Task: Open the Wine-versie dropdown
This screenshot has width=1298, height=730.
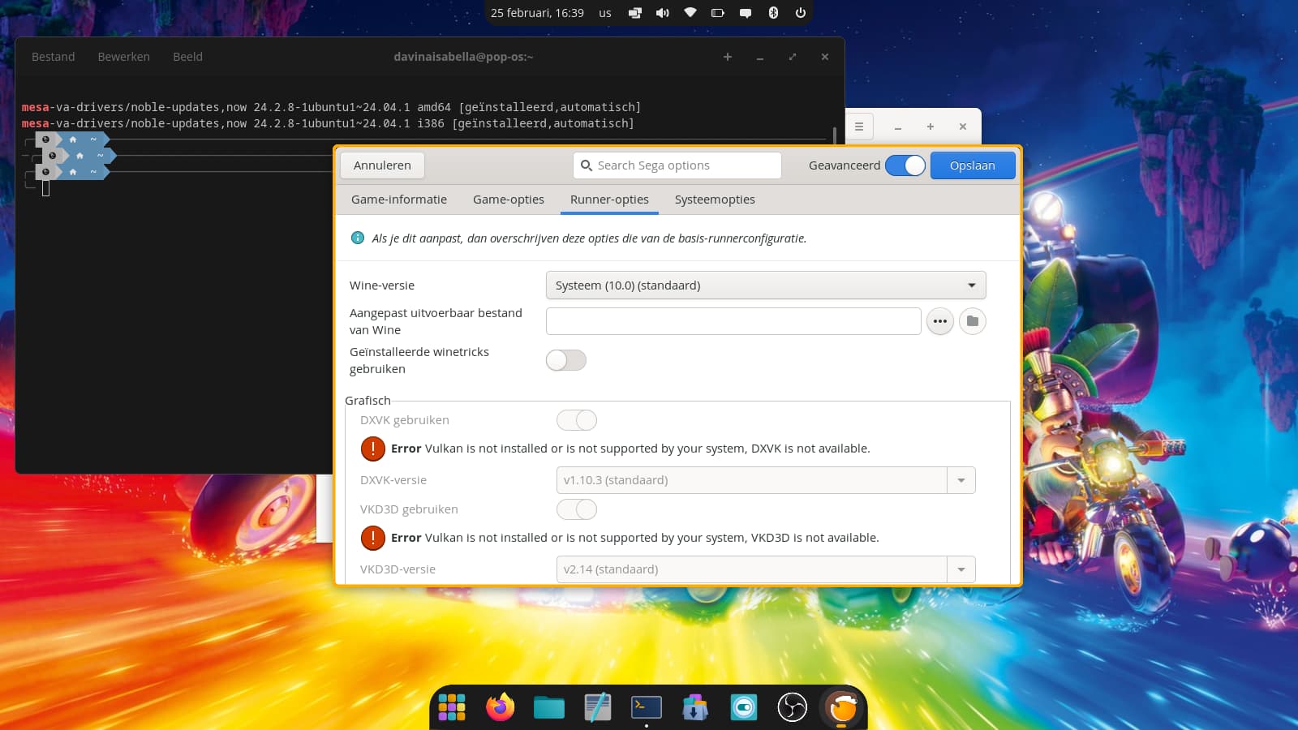Action: [x=766, y=286]
